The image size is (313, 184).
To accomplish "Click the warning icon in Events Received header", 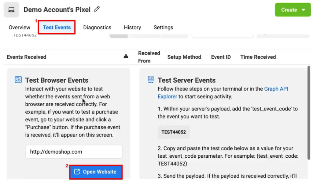I will coord(126,57).
